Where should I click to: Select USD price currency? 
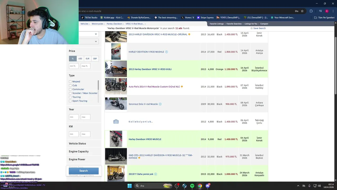click(x=80, y=59)
